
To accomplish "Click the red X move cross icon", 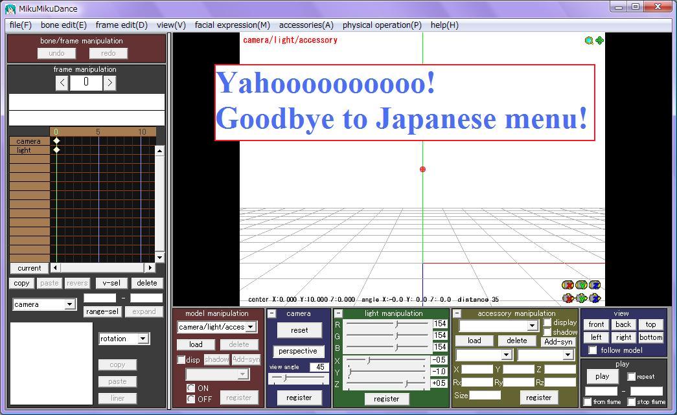I will click(568, 298).
